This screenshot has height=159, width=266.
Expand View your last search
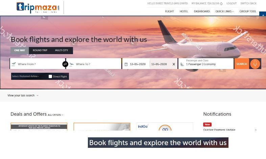[x=23, y=95]
